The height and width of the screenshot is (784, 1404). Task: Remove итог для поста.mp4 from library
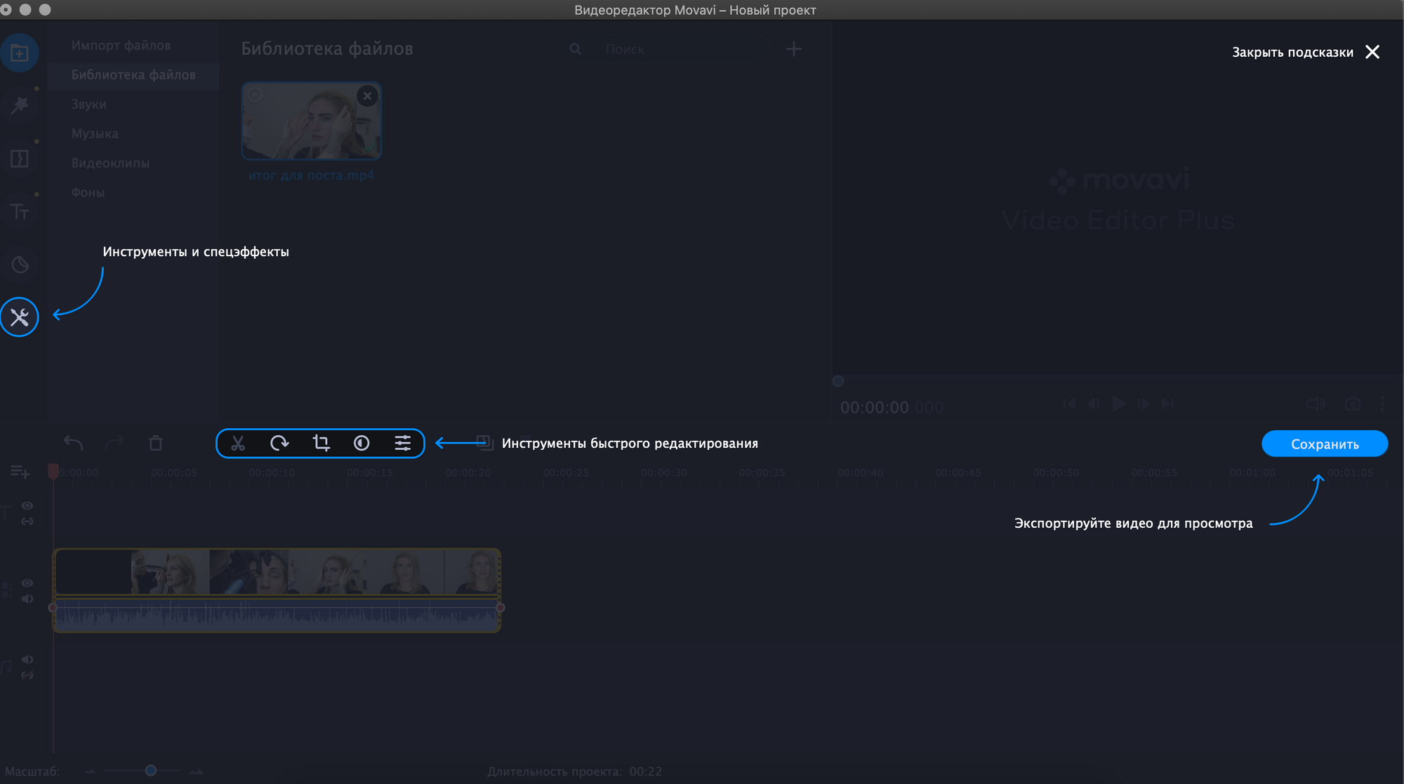pyautogui.click(x=367, y=96)
